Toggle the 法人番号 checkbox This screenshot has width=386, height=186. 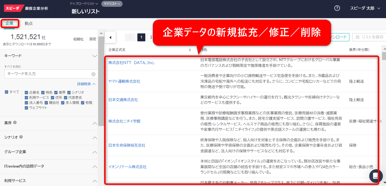point(26,103)
